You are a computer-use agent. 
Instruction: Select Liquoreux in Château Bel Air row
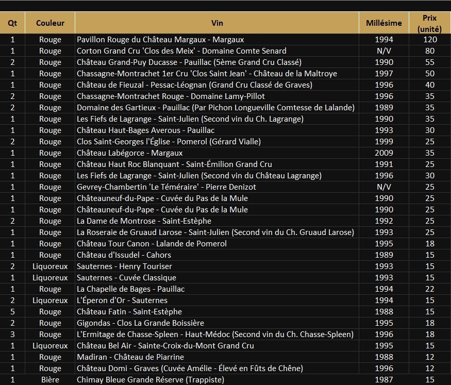(x=50, y=346)
